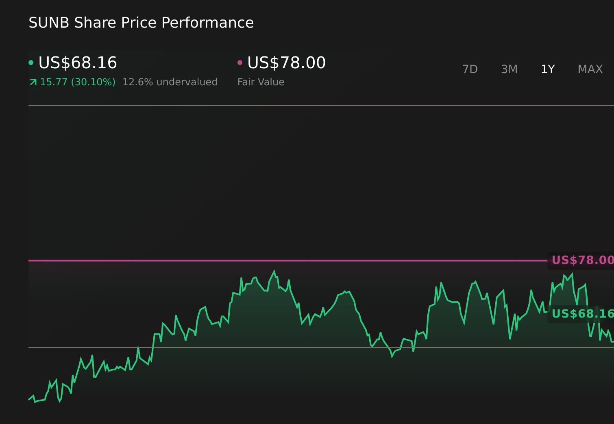Open the MAX historical view

tap(590, 69)
